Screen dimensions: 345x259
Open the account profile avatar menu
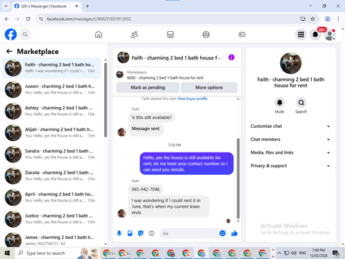pos(330,35)
